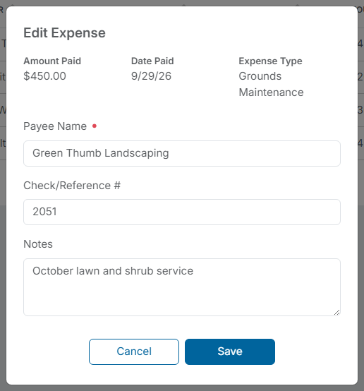
Task: Click the Grounds Maintenance expense type text
Action: 272,84
